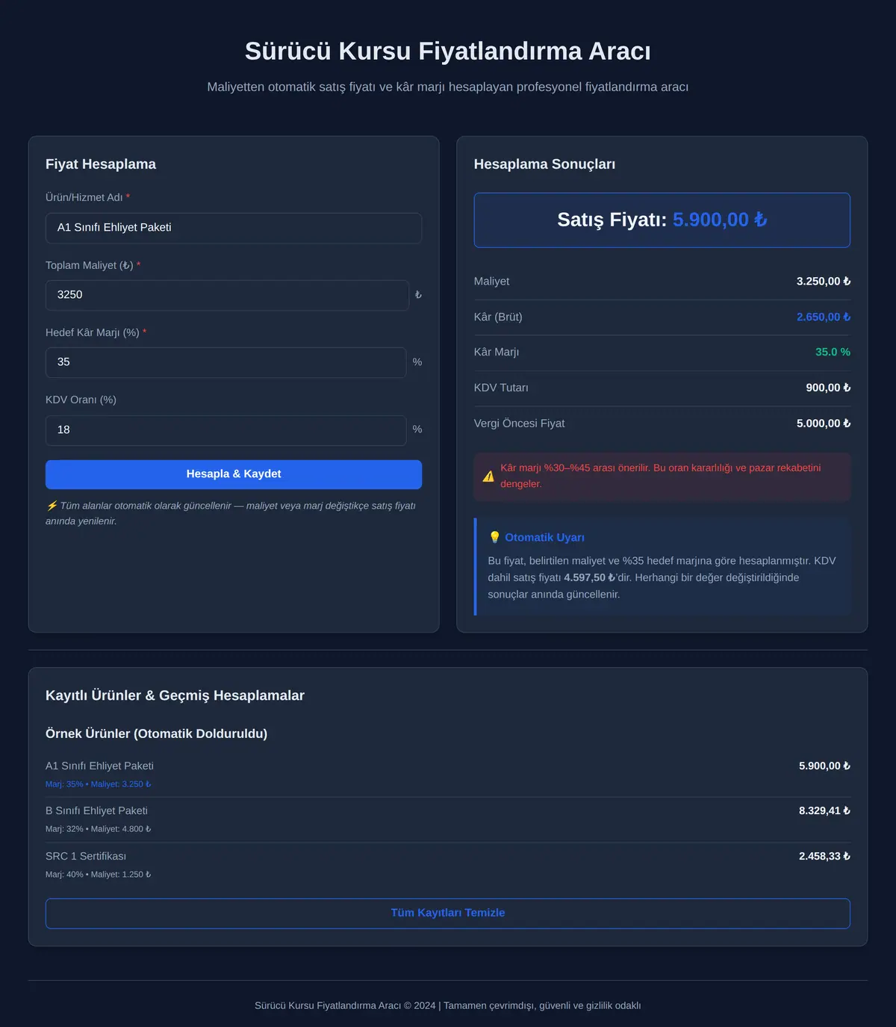The image size is (896, 1027).
Task: Click the KDV Tutarı value 900,00 ₺
Action: click(828, 388)
